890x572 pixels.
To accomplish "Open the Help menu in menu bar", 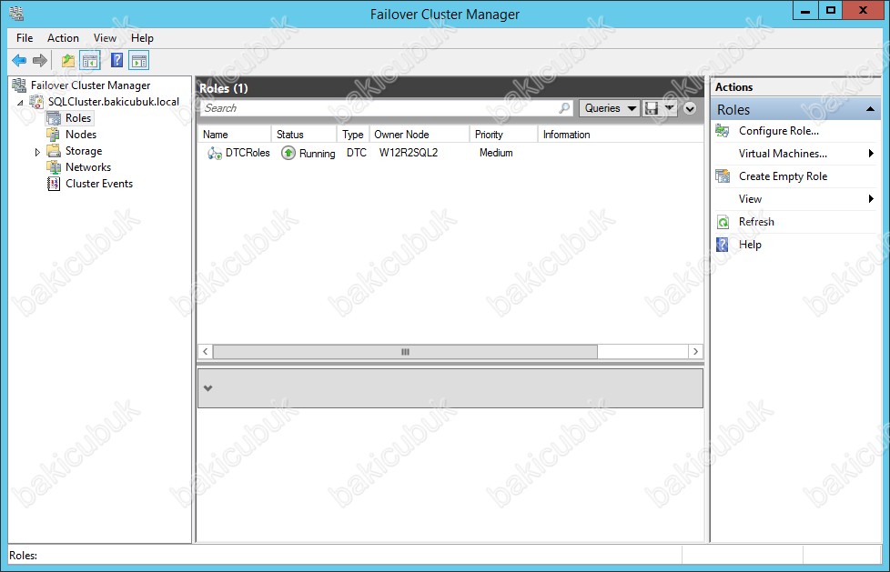I will 142,38.
